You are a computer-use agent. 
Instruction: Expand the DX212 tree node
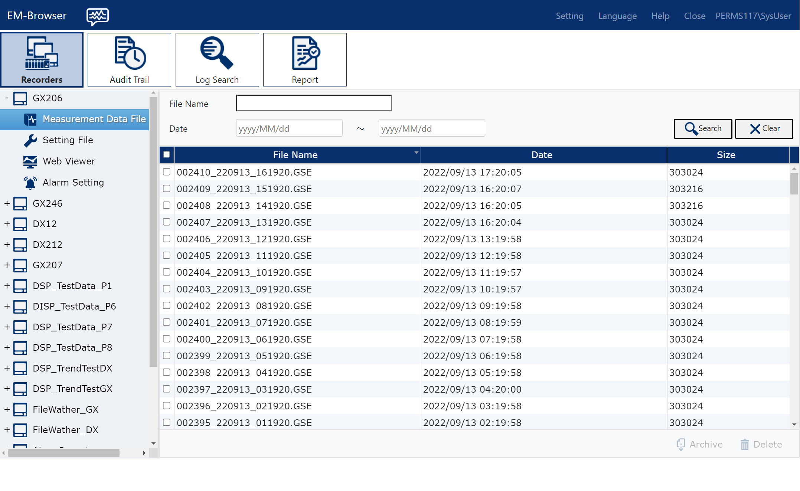click(7, 245)
